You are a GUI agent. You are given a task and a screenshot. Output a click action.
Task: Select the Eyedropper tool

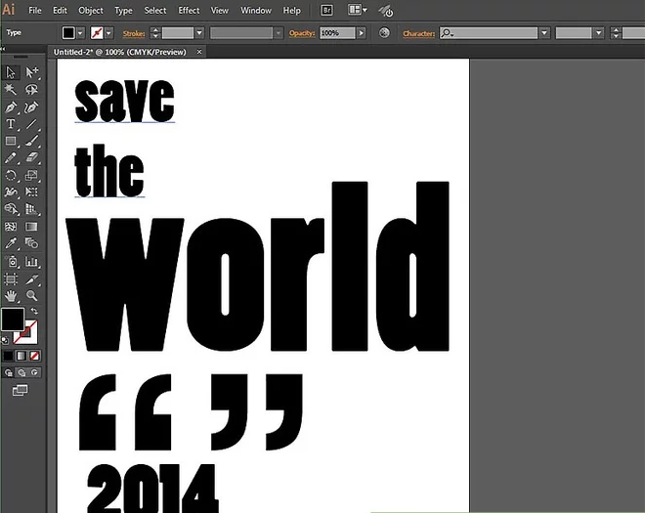click(12, 243)
